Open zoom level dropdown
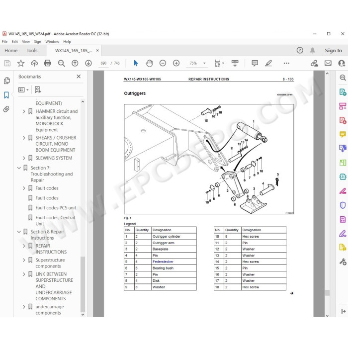 coord(204,63)
